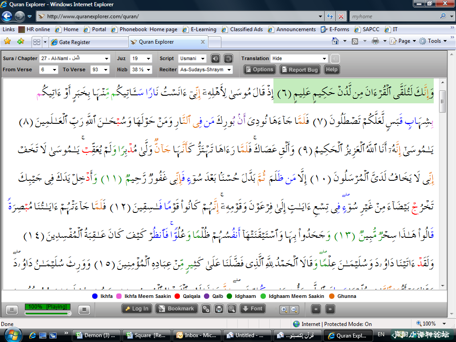Image resolution: width=456 pixels, height=342 pixels.
Task: Select the Quran Explorer browser tab
Action: (x=168, y=42)
